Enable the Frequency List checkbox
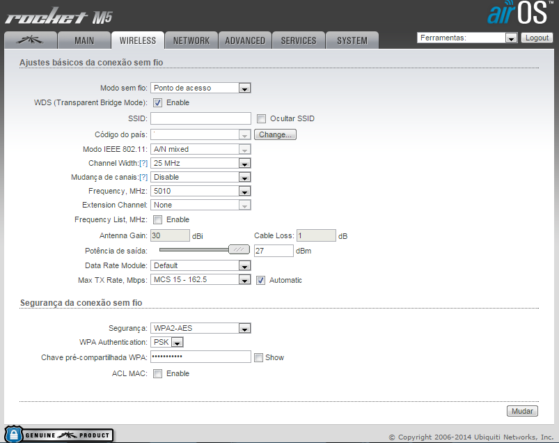Screen dimensions: 559x443 pos(157,219)
